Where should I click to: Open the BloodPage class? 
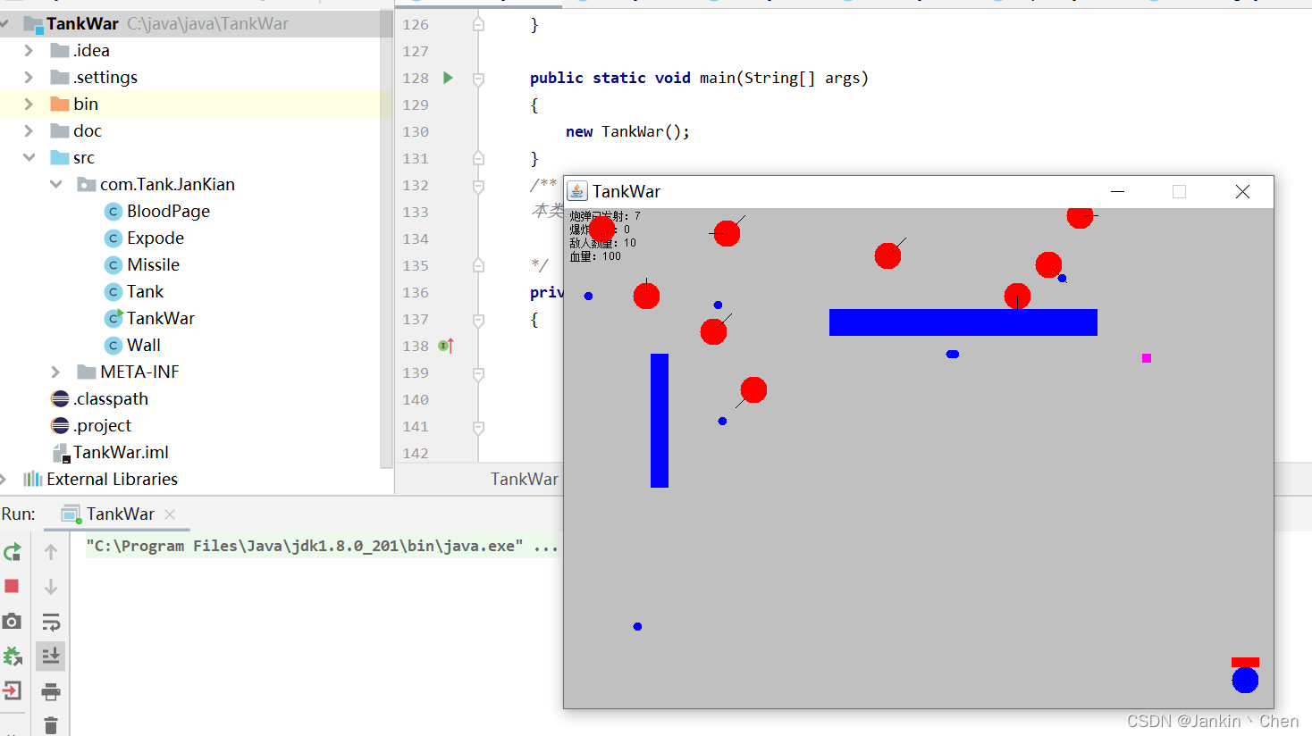[157, 211]
